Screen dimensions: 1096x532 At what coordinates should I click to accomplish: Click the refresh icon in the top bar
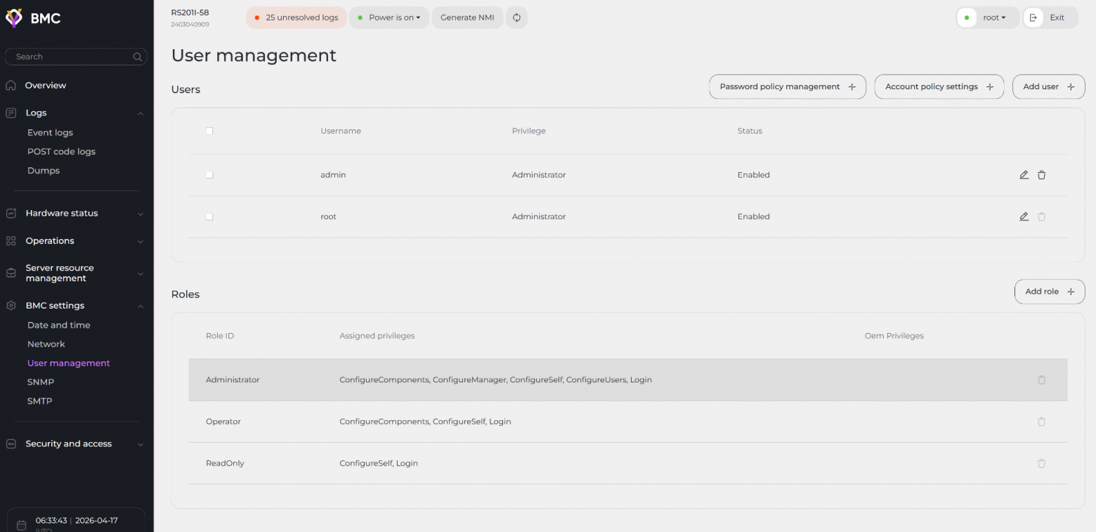(516, 18)
